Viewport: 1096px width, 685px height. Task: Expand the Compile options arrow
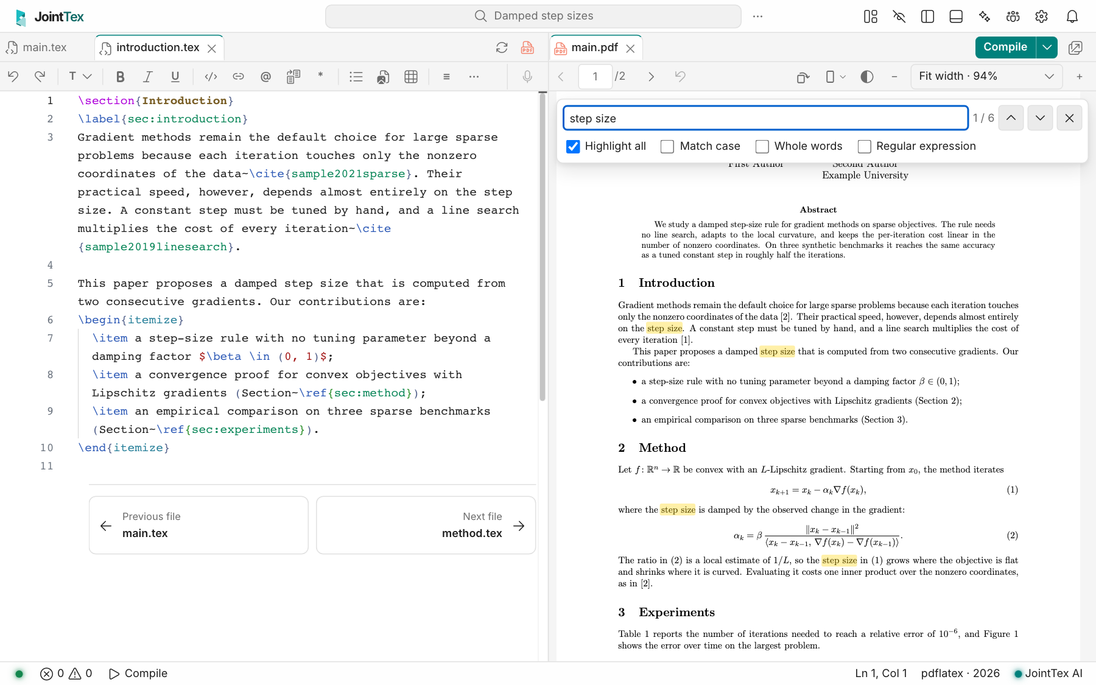click(1047, 47)
